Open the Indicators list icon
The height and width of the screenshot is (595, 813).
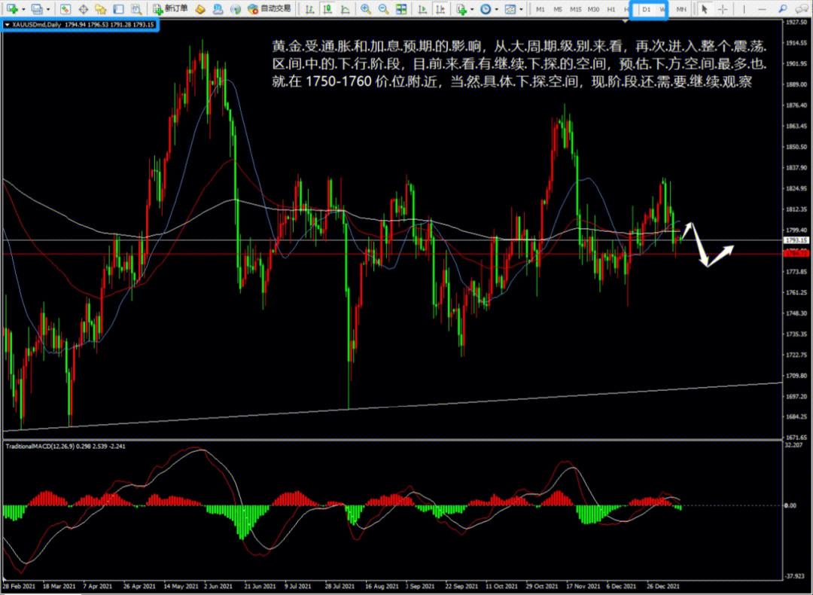click(x=462, y=9)
